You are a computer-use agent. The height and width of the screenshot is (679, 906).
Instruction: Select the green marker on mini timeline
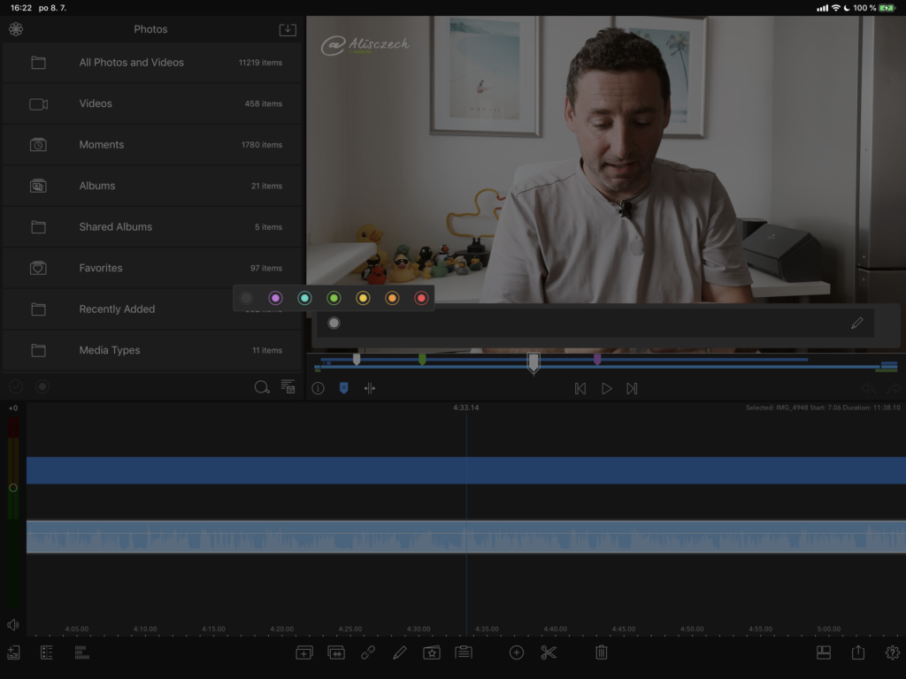422,360
